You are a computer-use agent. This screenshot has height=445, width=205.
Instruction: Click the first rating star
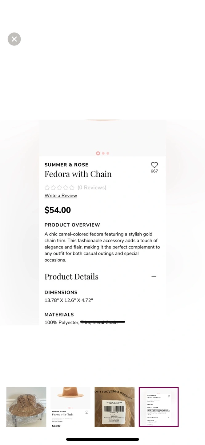click(47, 188)
